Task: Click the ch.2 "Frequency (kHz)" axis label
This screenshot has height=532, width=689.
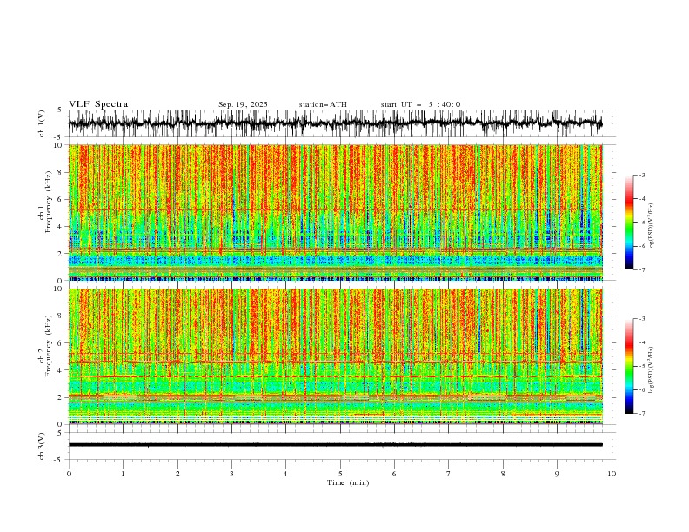Action: click(49, 346)
